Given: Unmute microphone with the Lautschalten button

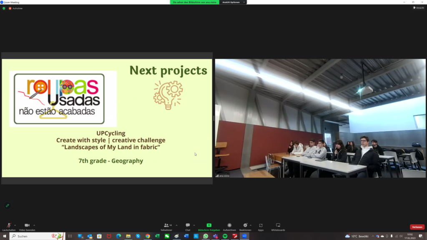Looking at the screenshot, I should coord(9,226).
